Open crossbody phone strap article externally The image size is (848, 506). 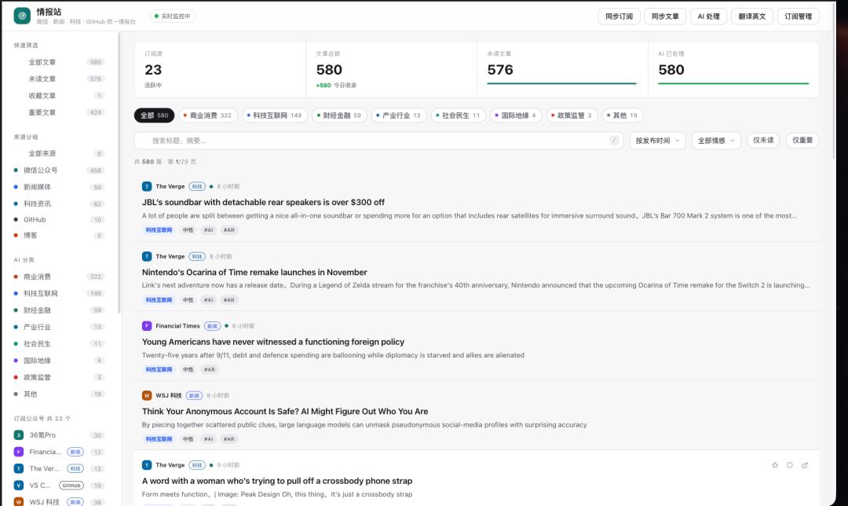(805, 465)
